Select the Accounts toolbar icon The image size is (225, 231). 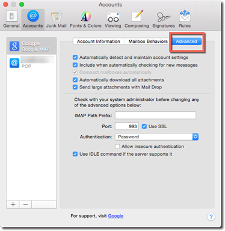click(x=33, y=19)
